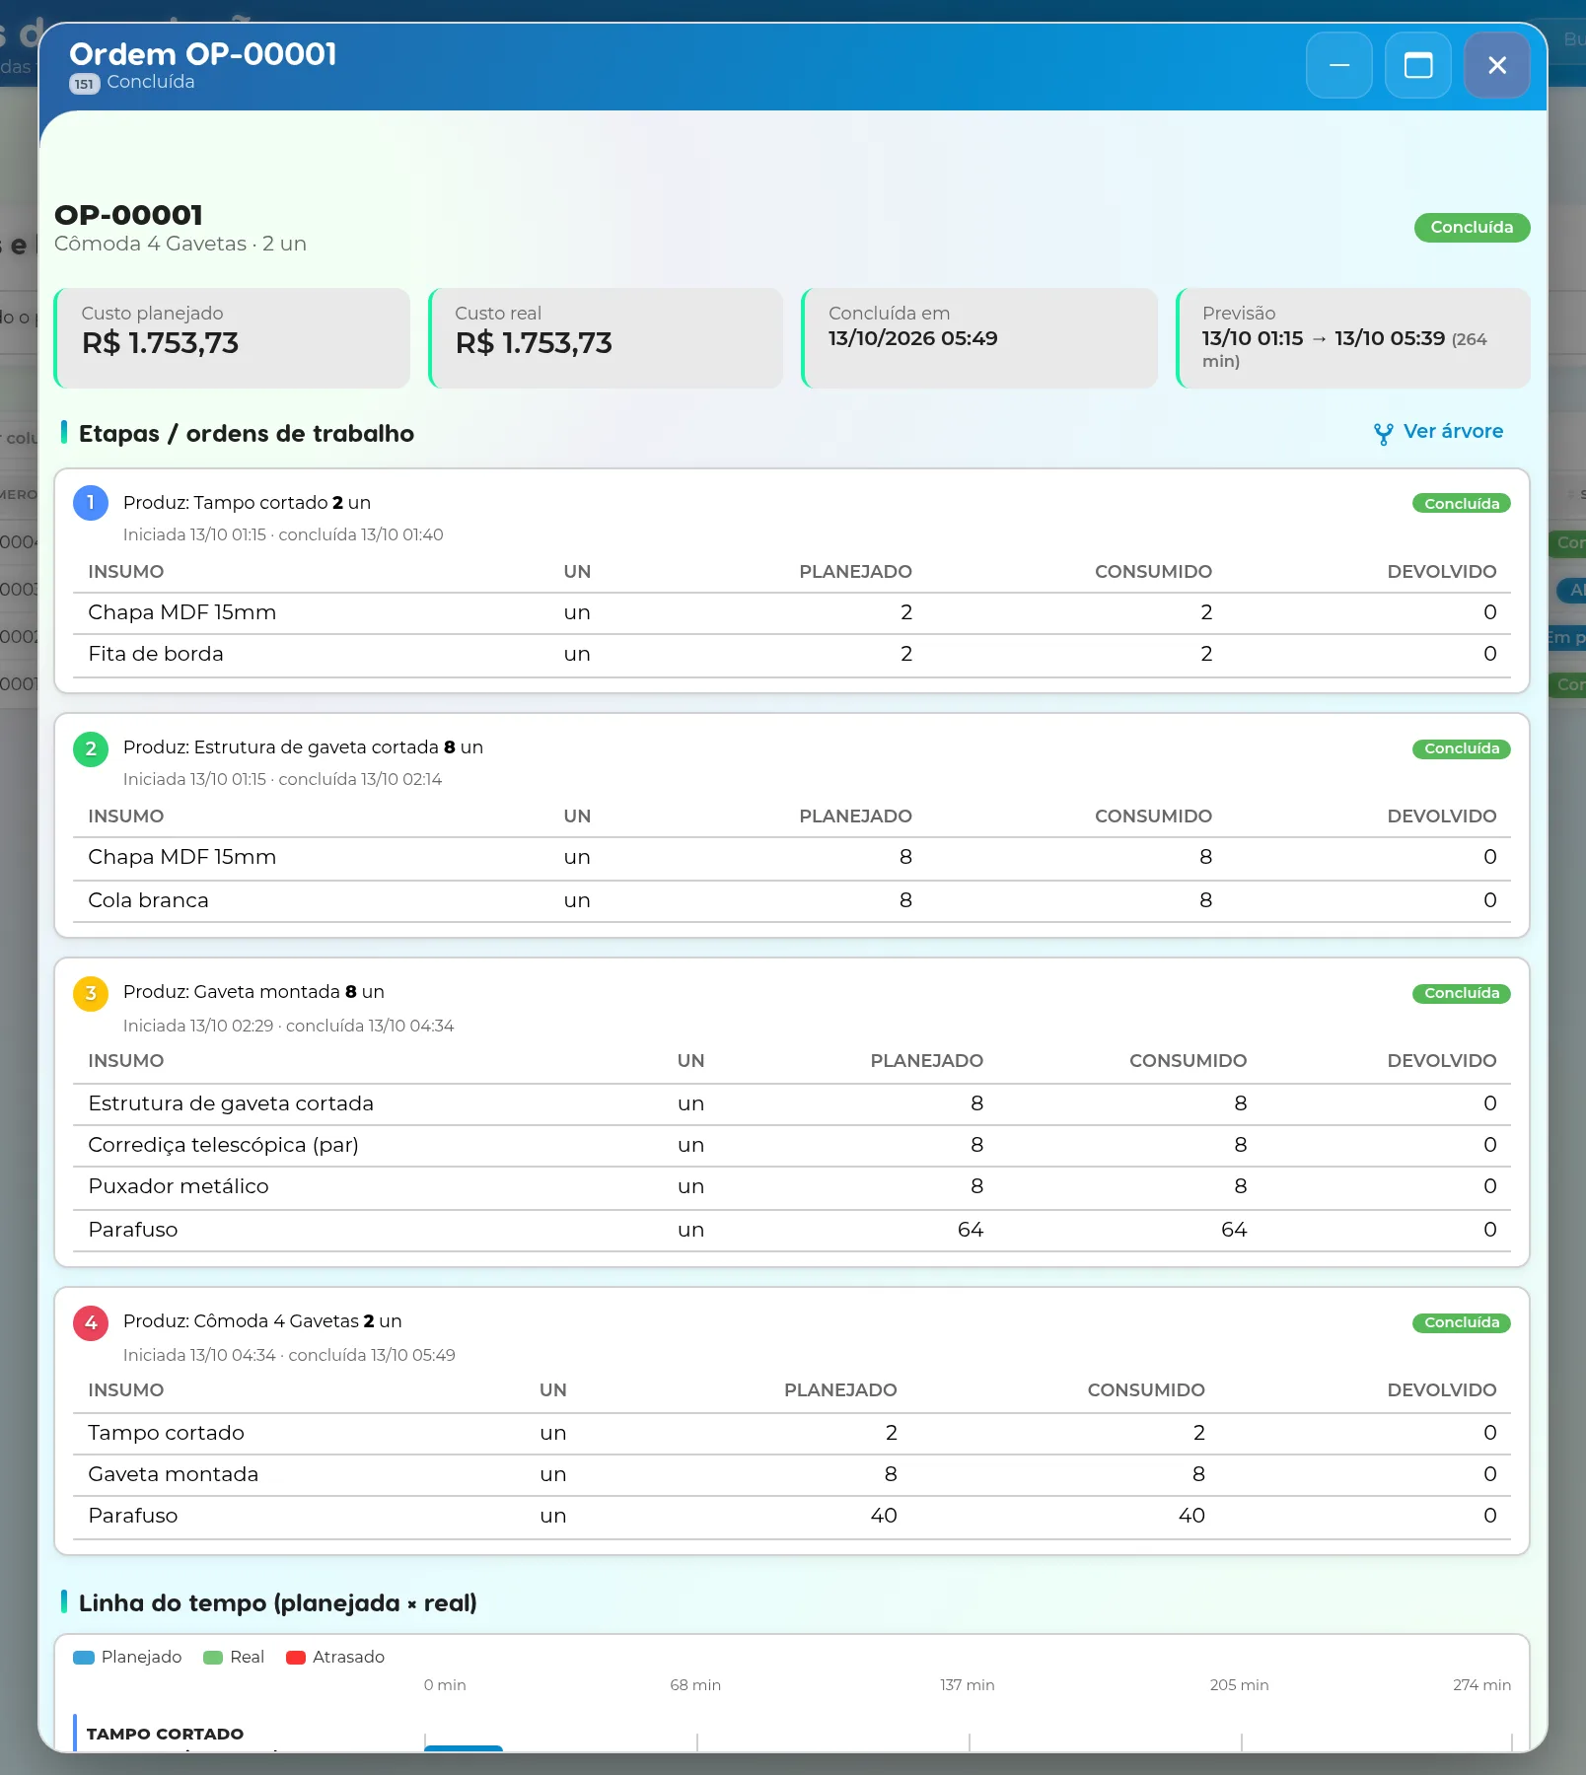Click the Atrasado red legend swatch

click(296, 1658)
